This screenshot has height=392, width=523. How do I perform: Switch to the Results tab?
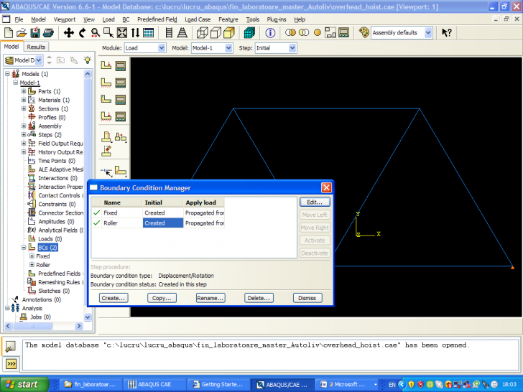point(36,47)
